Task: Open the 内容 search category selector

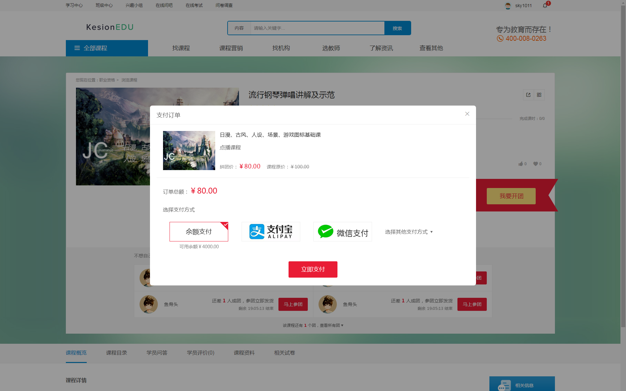Action: point(240,28)
